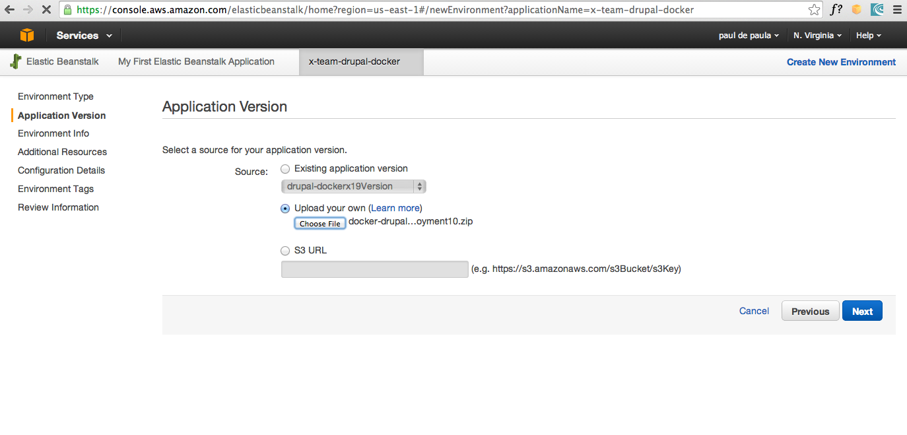Open the Learn more link
Image resolution: width=907 pixels, height=435 pixels.
click(395, 209)
